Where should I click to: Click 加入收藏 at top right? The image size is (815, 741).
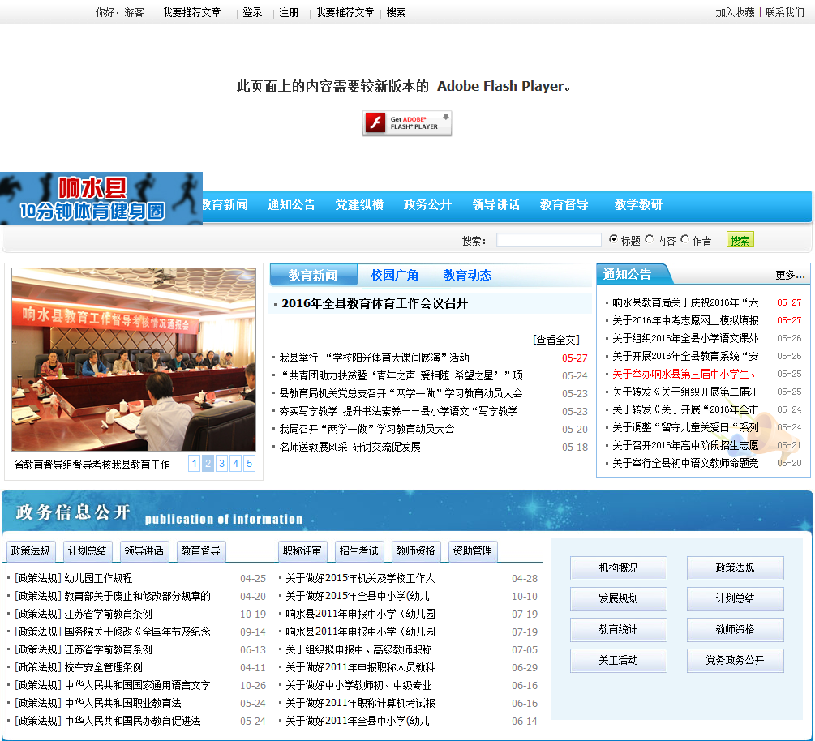click(x=735, y=12)
